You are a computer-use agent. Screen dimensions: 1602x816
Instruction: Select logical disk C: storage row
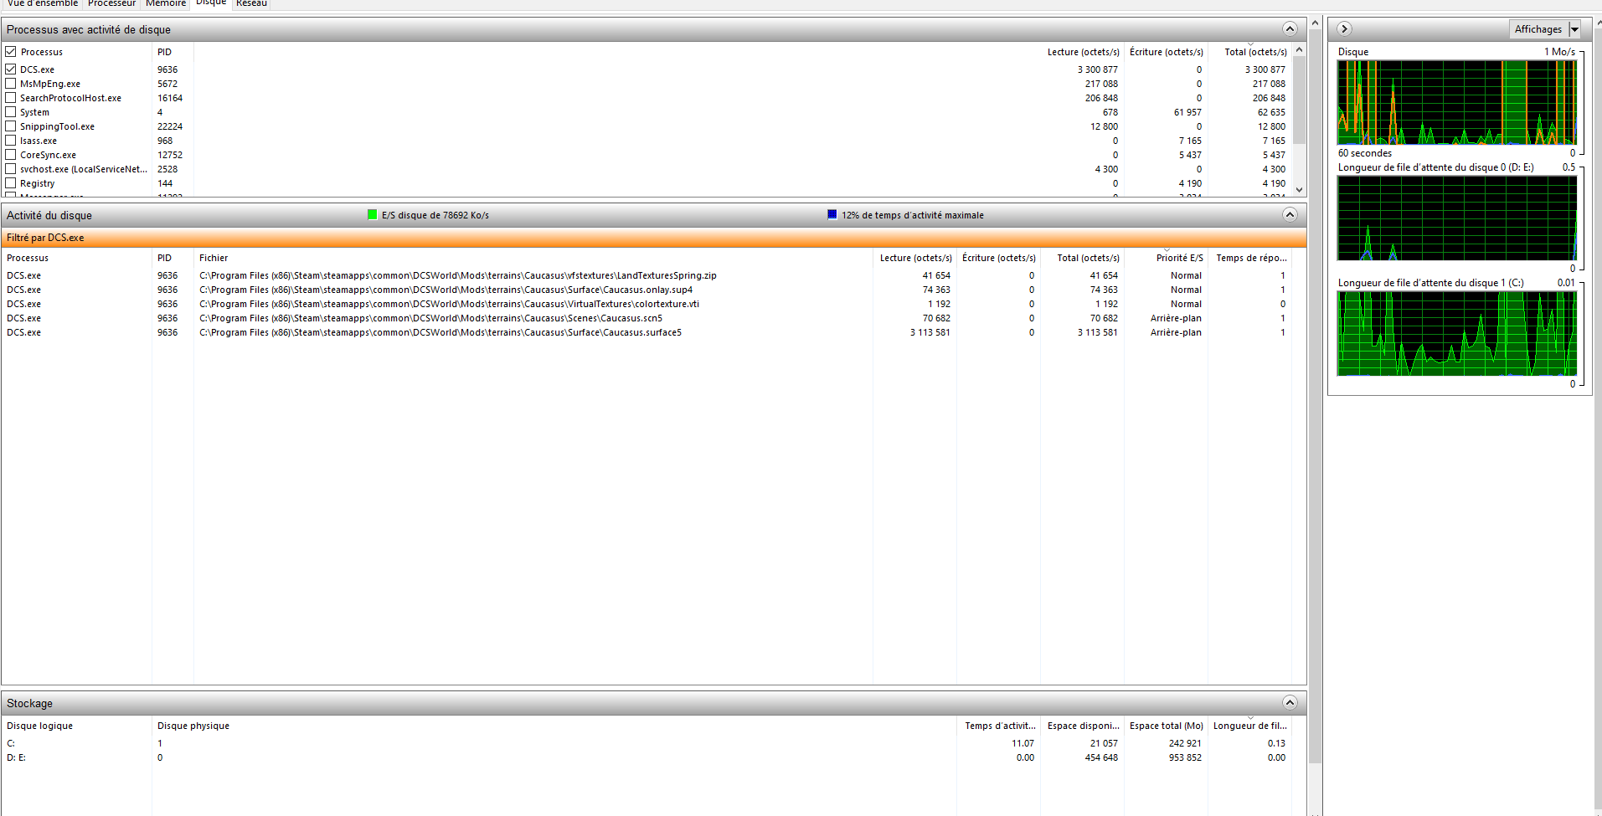646,743
